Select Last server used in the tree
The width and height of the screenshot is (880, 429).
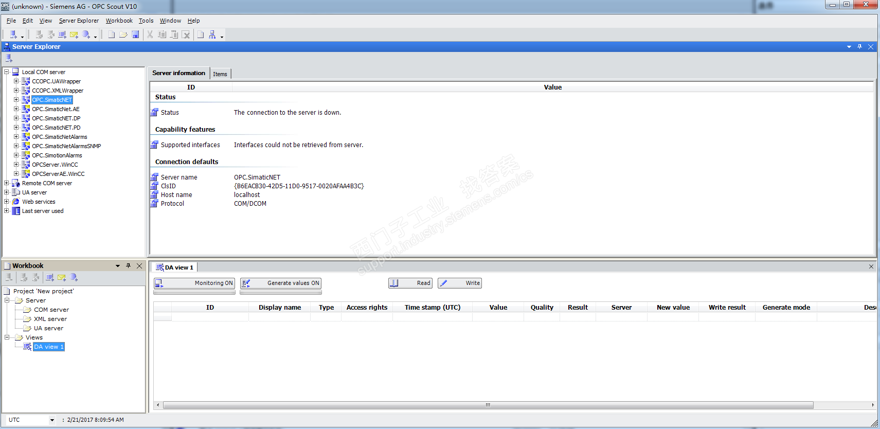pyautogui.click(x=43, y=211)
